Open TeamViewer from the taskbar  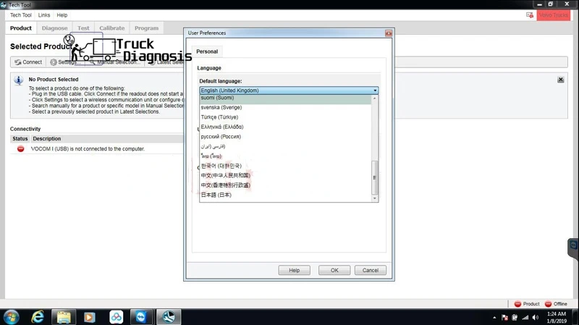(x=140, y=317)
